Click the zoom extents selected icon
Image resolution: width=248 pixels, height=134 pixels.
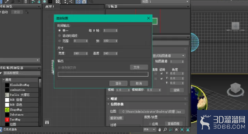point(182,130)
